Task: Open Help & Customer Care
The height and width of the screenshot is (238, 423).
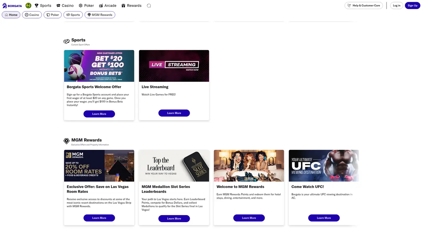Action: [x=364, y=6]
